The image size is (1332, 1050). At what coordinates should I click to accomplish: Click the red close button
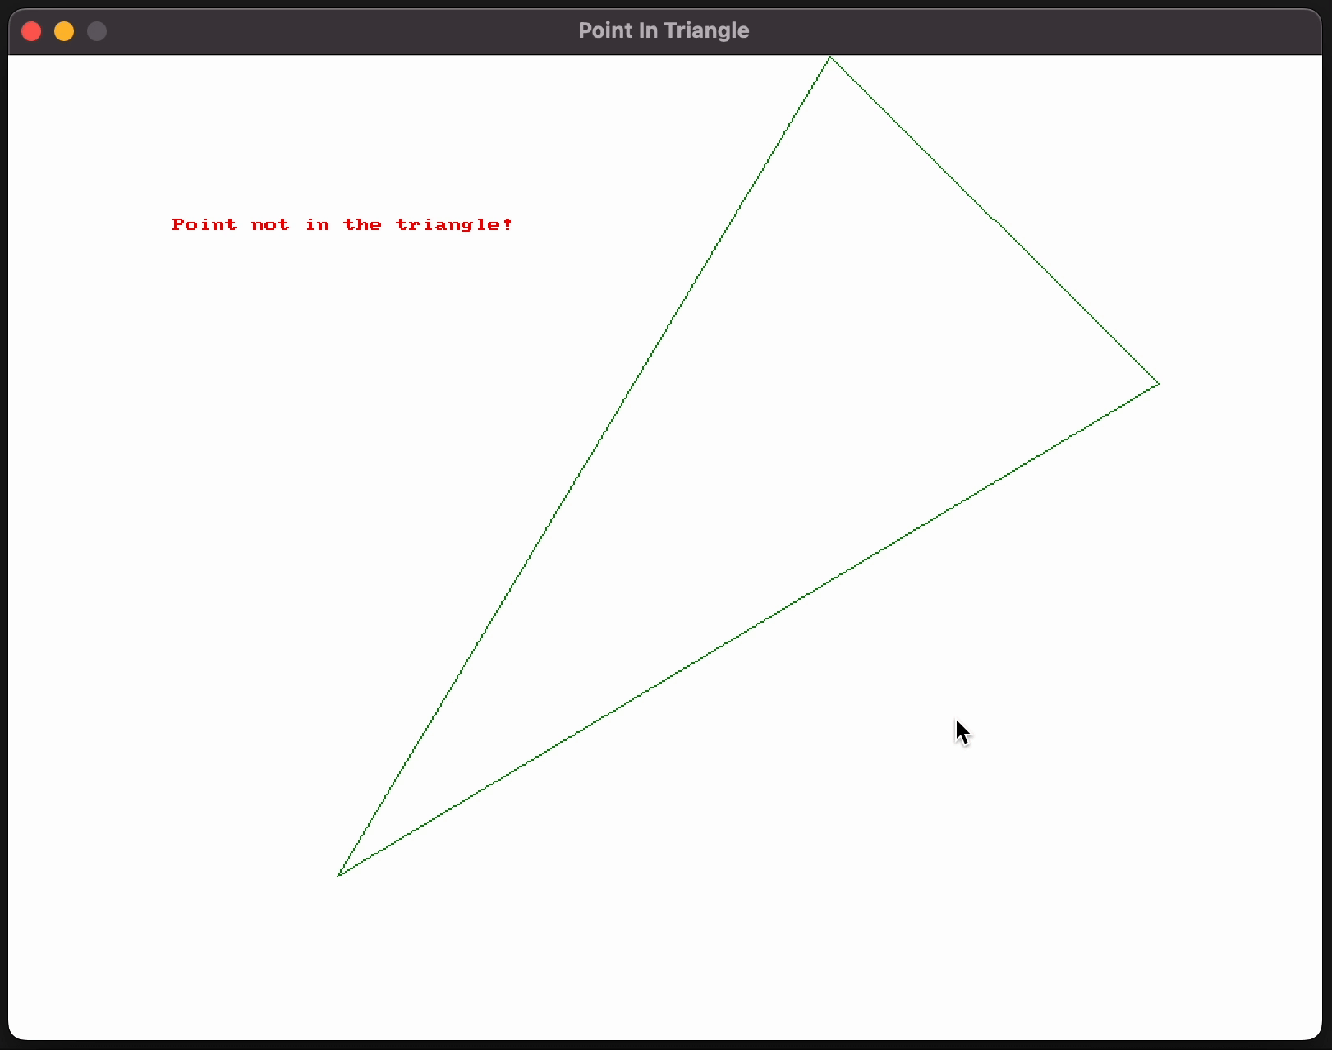[31, 30]
